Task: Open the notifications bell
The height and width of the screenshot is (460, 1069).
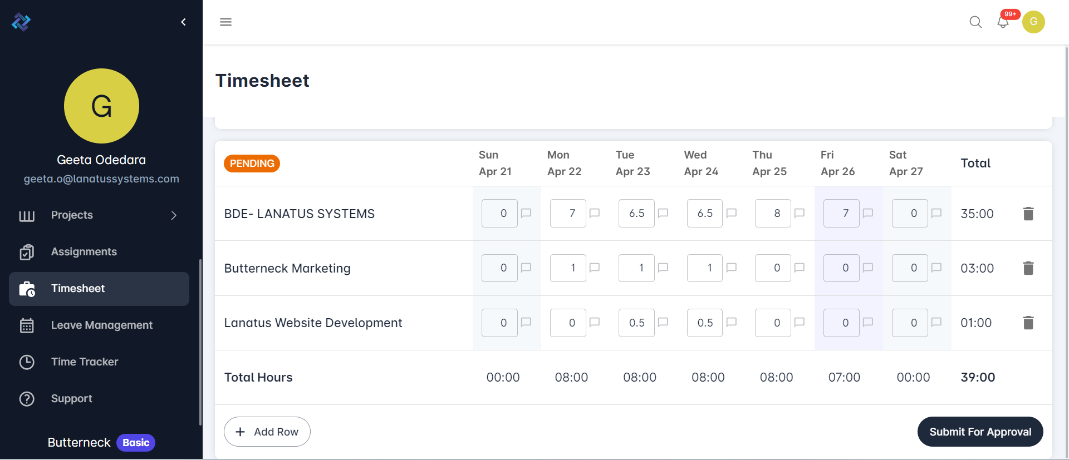Action: (1003, 22)
